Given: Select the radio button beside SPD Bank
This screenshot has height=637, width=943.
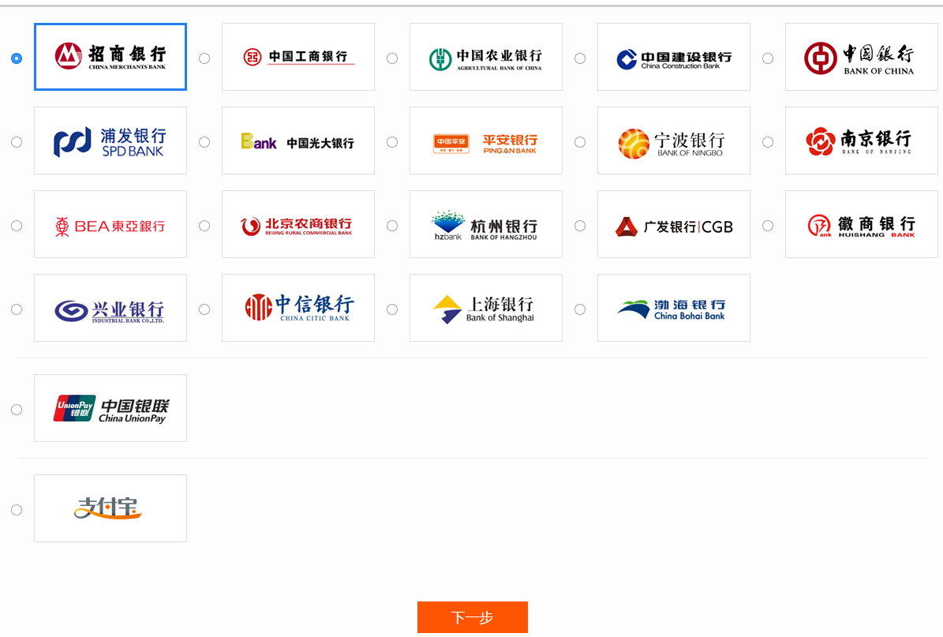Looking at the screenshot, I should click(17, 142).
